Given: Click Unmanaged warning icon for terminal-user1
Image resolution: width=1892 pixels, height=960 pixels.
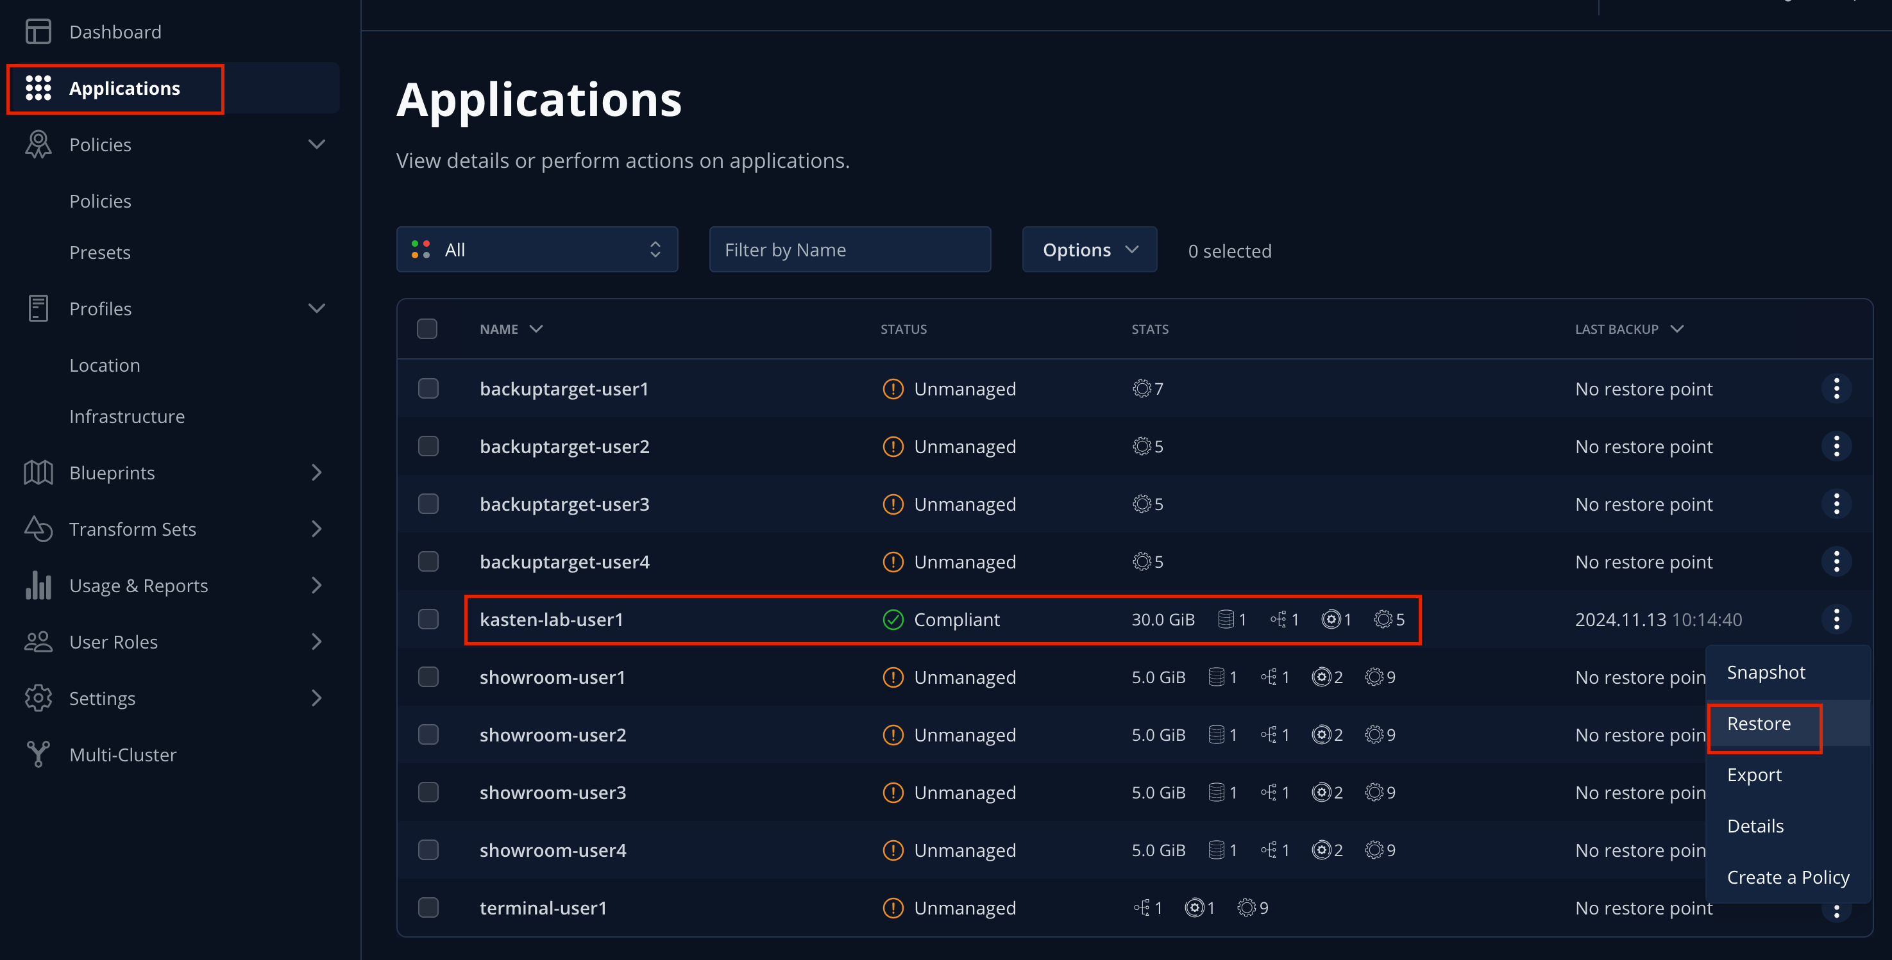Looking at the screenshot, I should 893,908.
